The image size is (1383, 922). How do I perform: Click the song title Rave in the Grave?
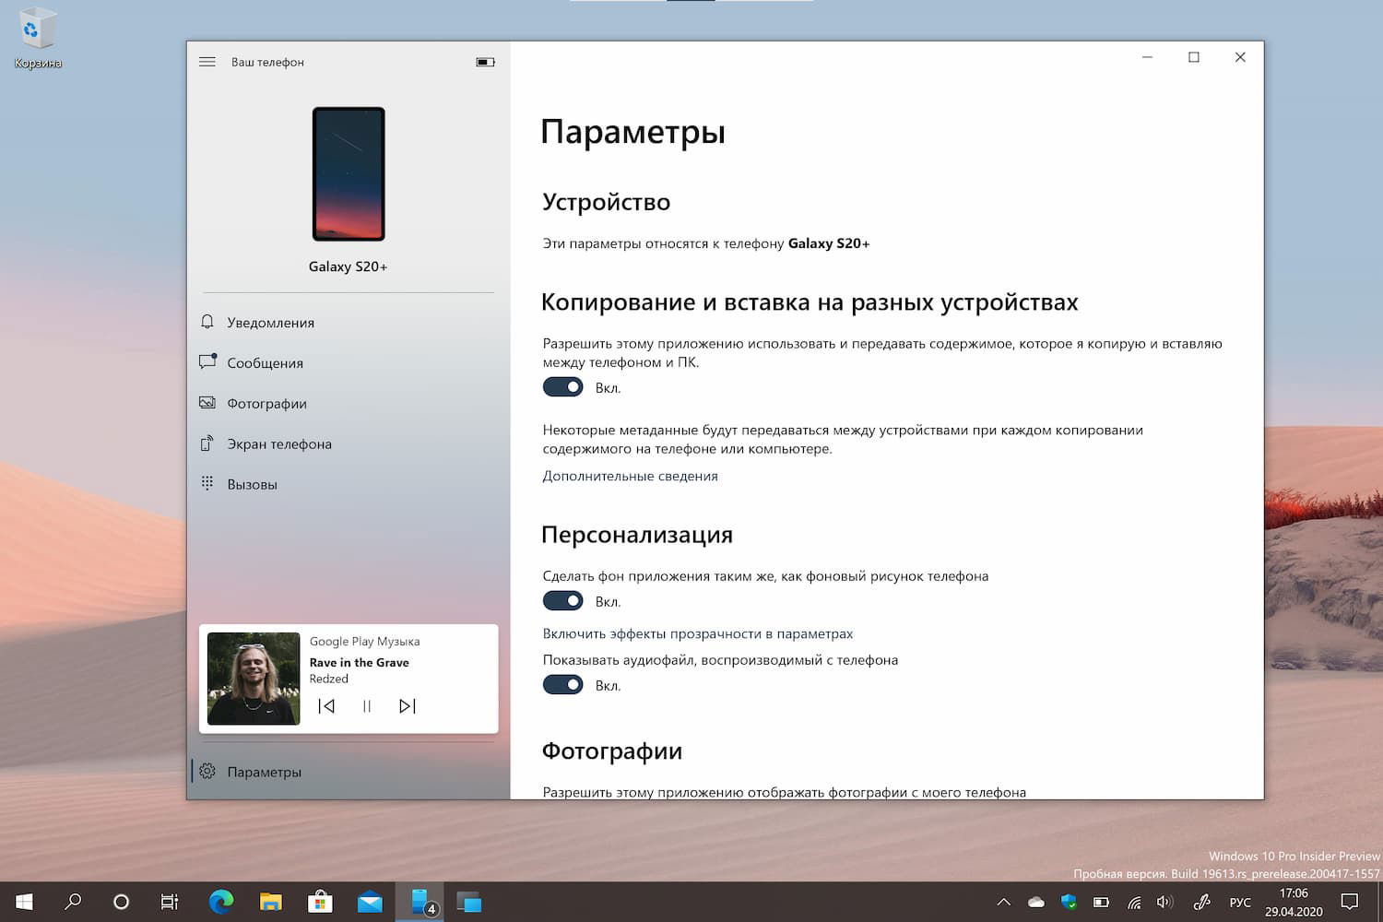(x=360, y=662)
